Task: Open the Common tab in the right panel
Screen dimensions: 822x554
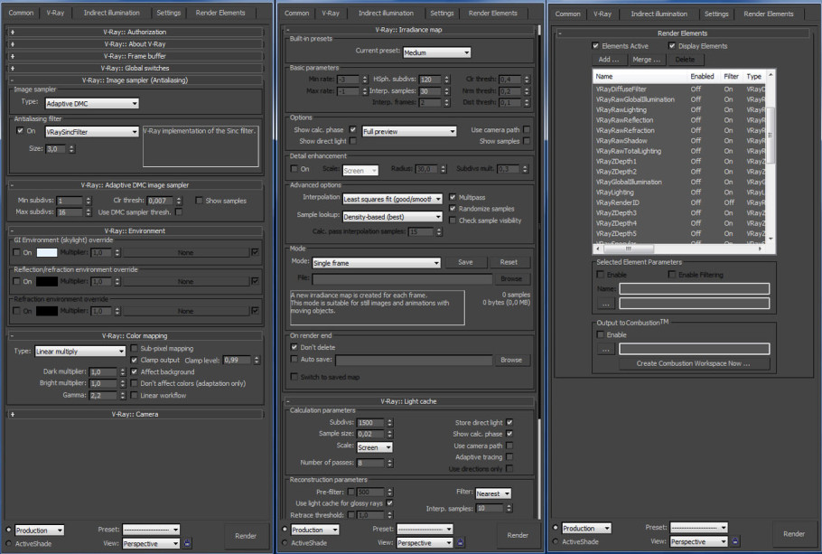Action: [x=568, y=14]
